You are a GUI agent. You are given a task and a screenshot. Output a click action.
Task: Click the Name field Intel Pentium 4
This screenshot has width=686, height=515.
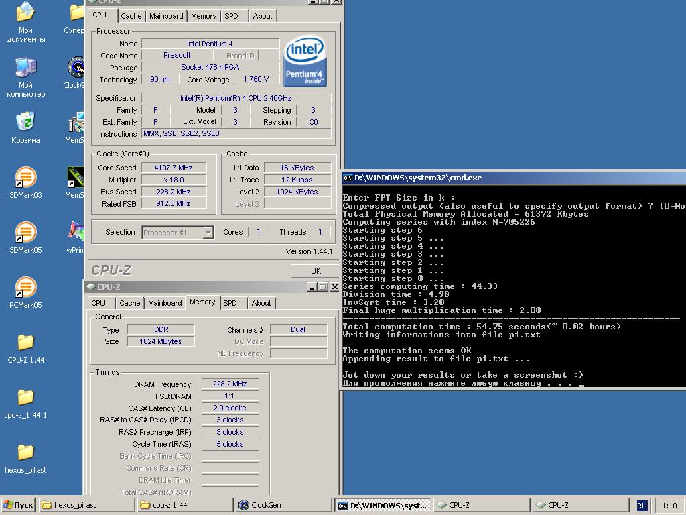coord(210,44)
